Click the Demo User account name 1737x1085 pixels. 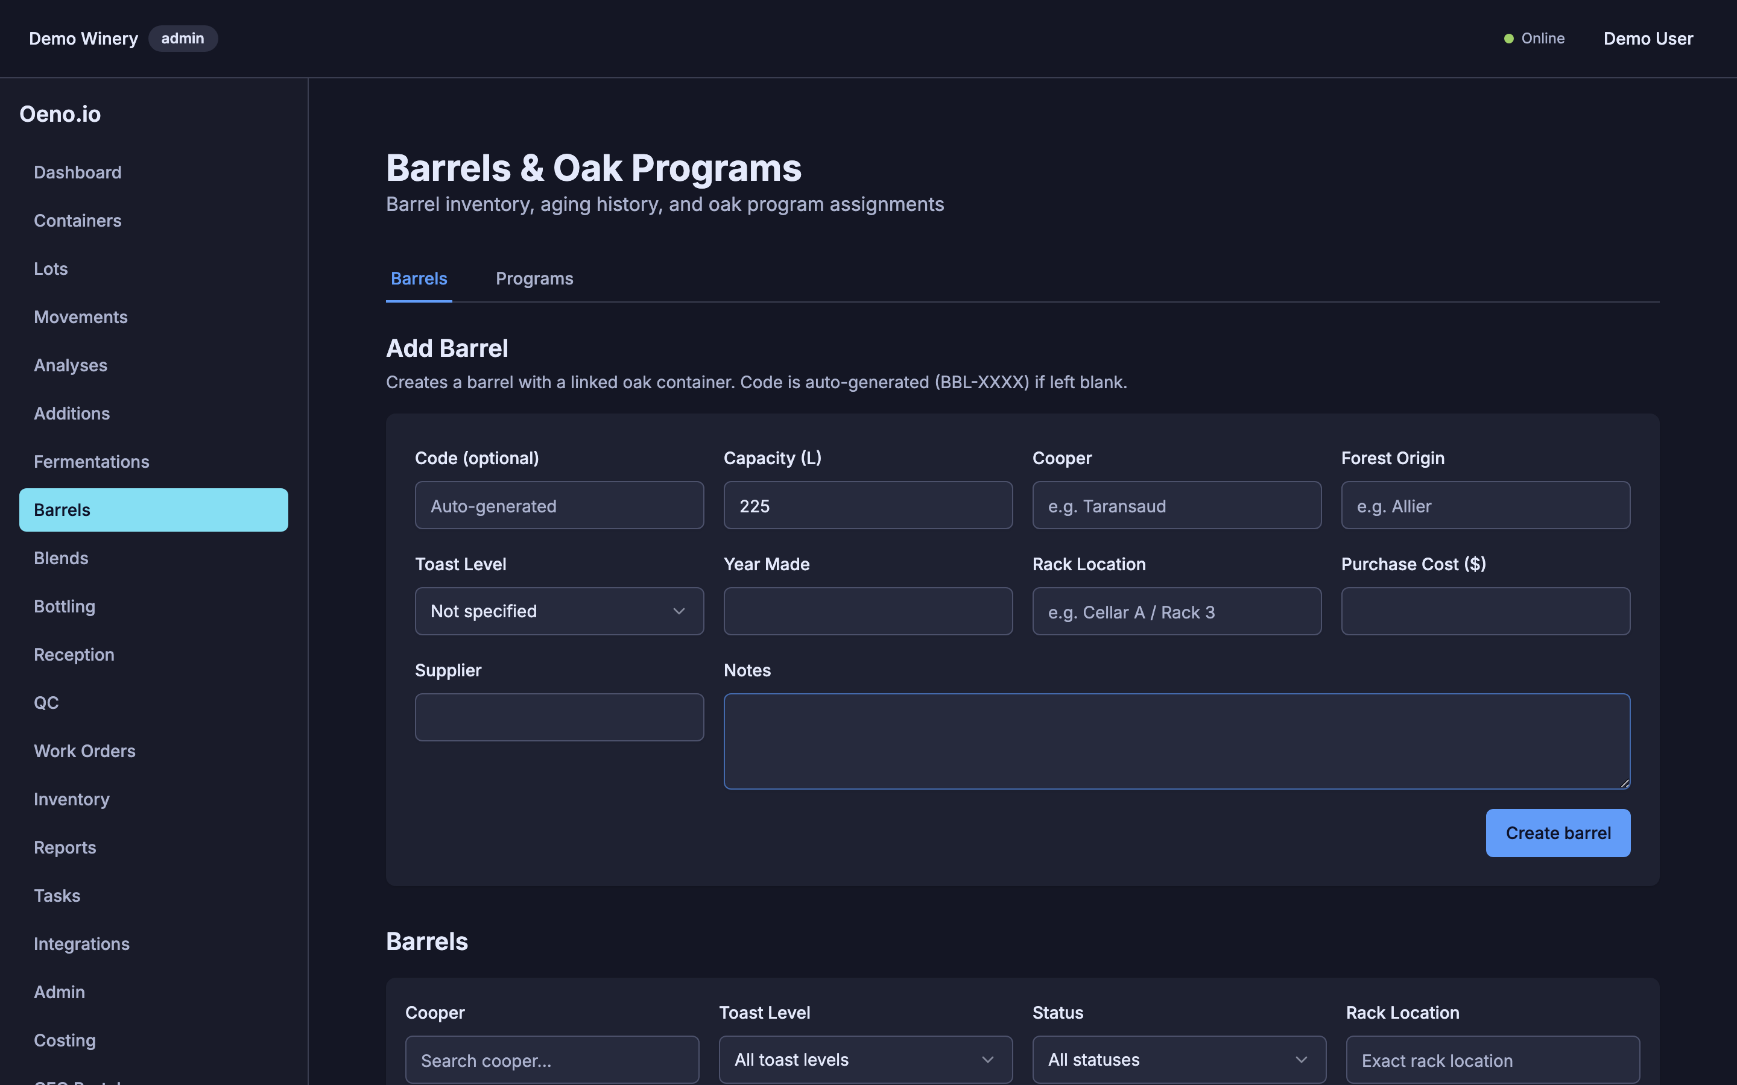pyautogui.click(x=1648, y=39)
